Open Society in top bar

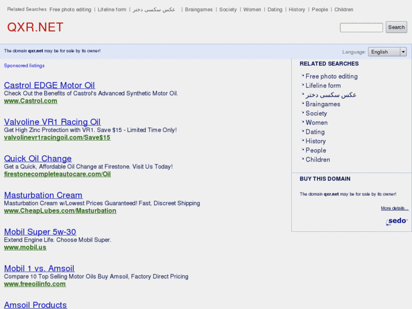[x=228, y=10]
